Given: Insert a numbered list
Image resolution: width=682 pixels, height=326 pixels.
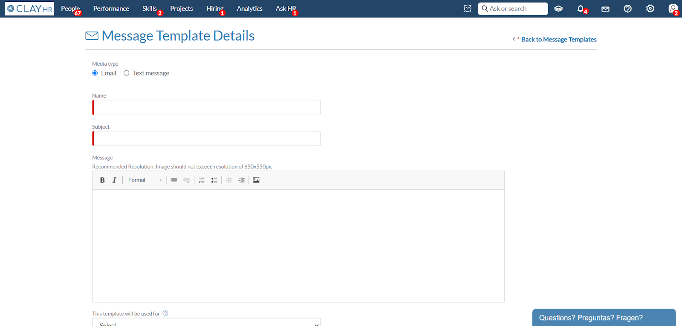Looking at the screenshot, I should [x=202, y=180].
